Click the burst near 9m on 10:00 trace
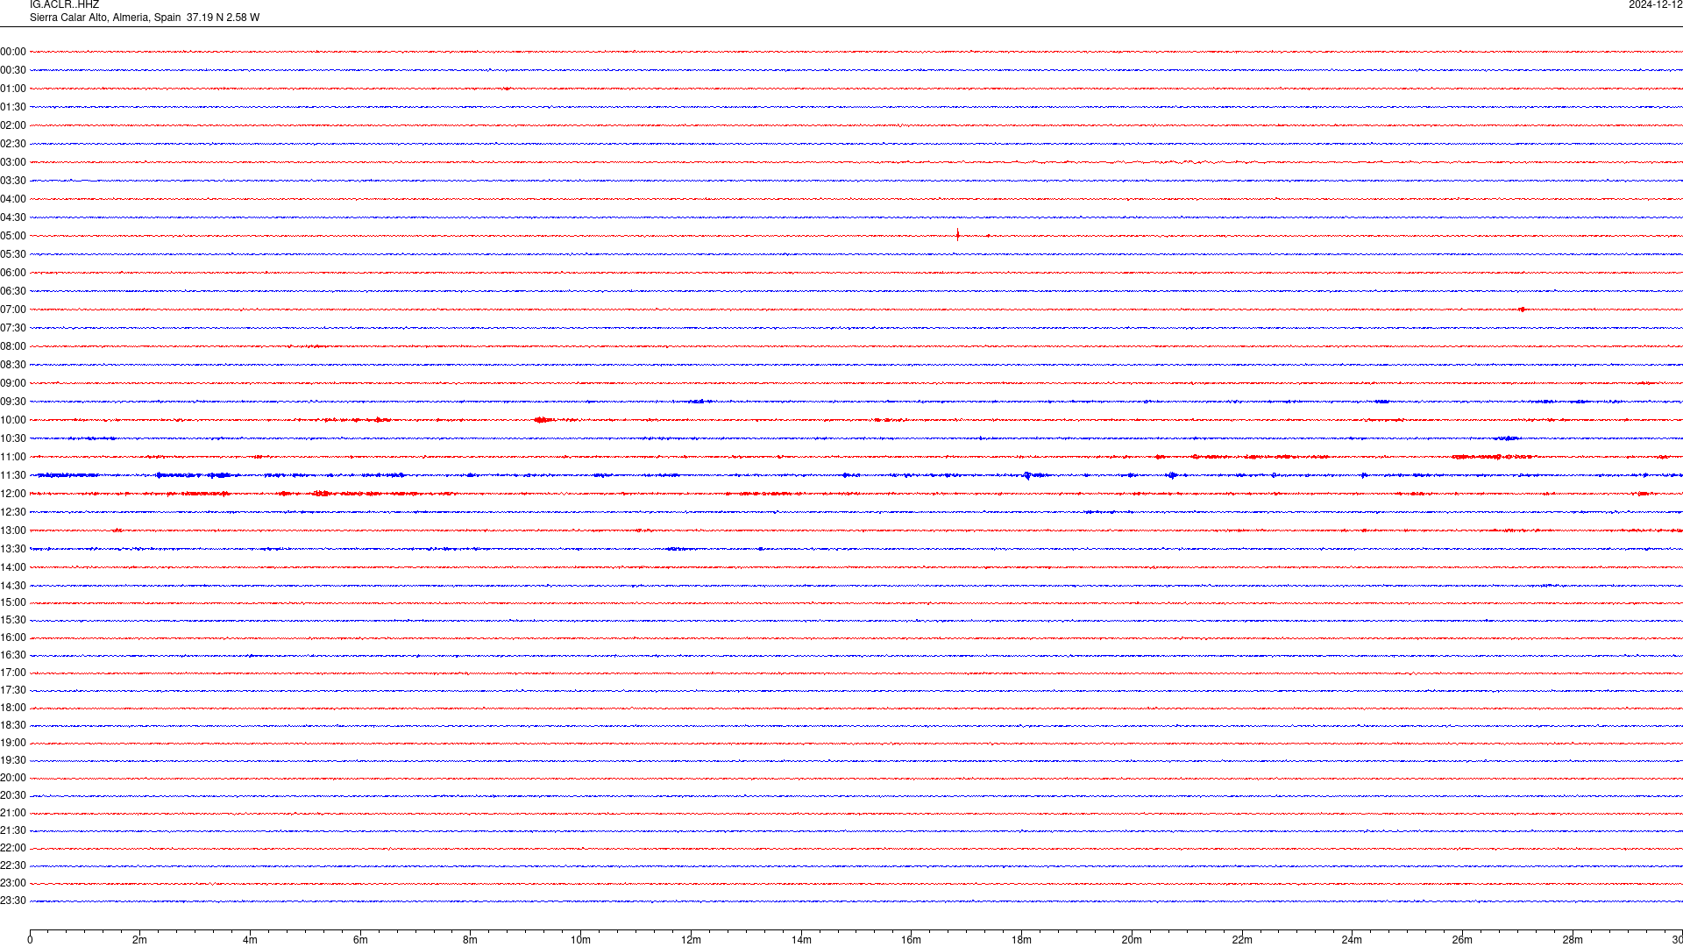The image size is (1683, 947). tap(543, 420)
